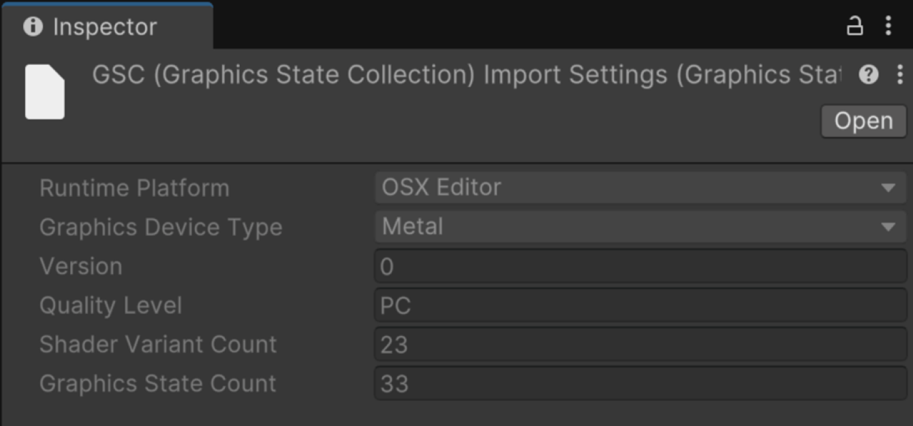Click the GSC Import Settings title text
913x426 pixels.
click(x=467, y=75)
